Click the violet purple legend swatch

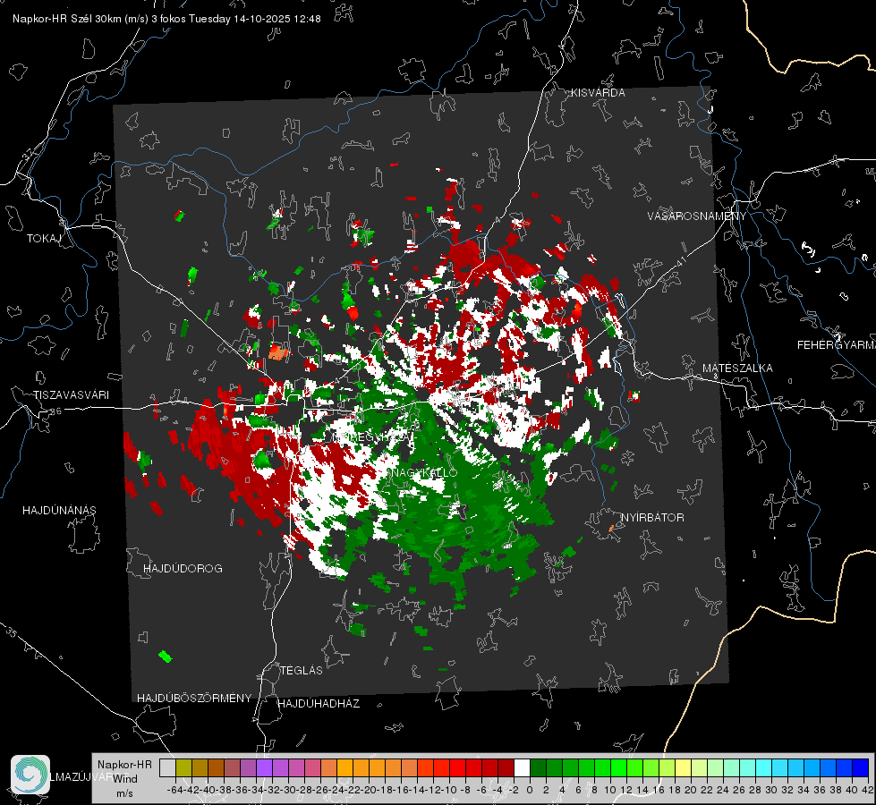click(264, 767)
